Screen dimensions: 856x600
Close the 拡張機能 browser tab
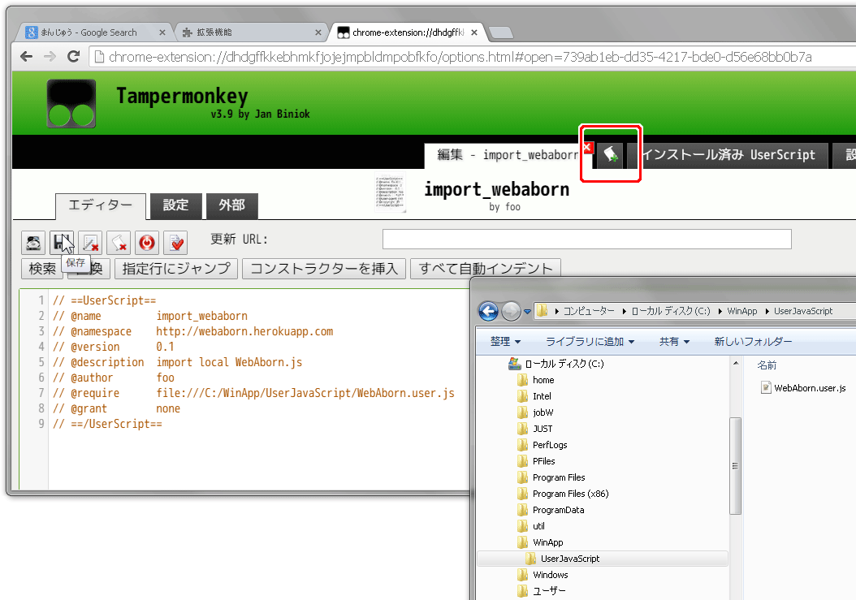[x=318, y=32]
